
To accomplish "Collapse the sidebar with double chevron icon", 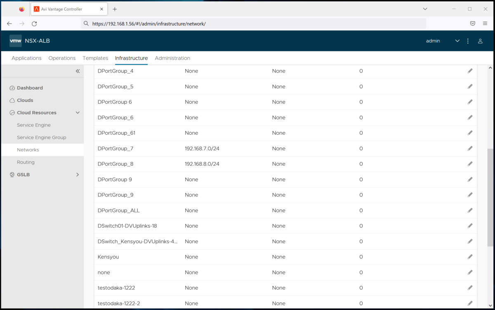I will [x=78, y=71].
